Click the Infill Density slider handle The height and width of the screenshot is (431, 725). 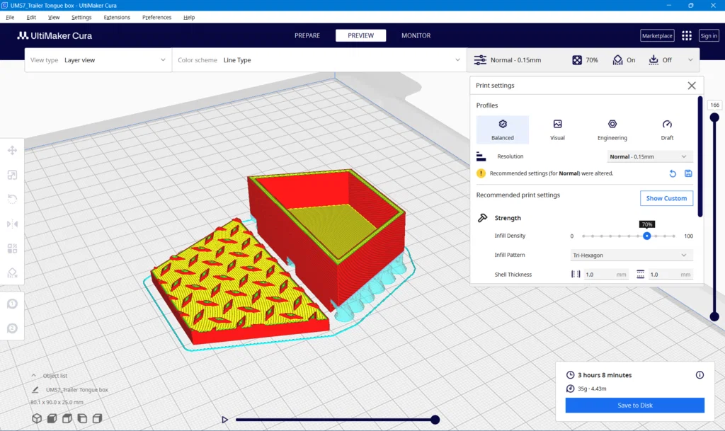(647, 236)
